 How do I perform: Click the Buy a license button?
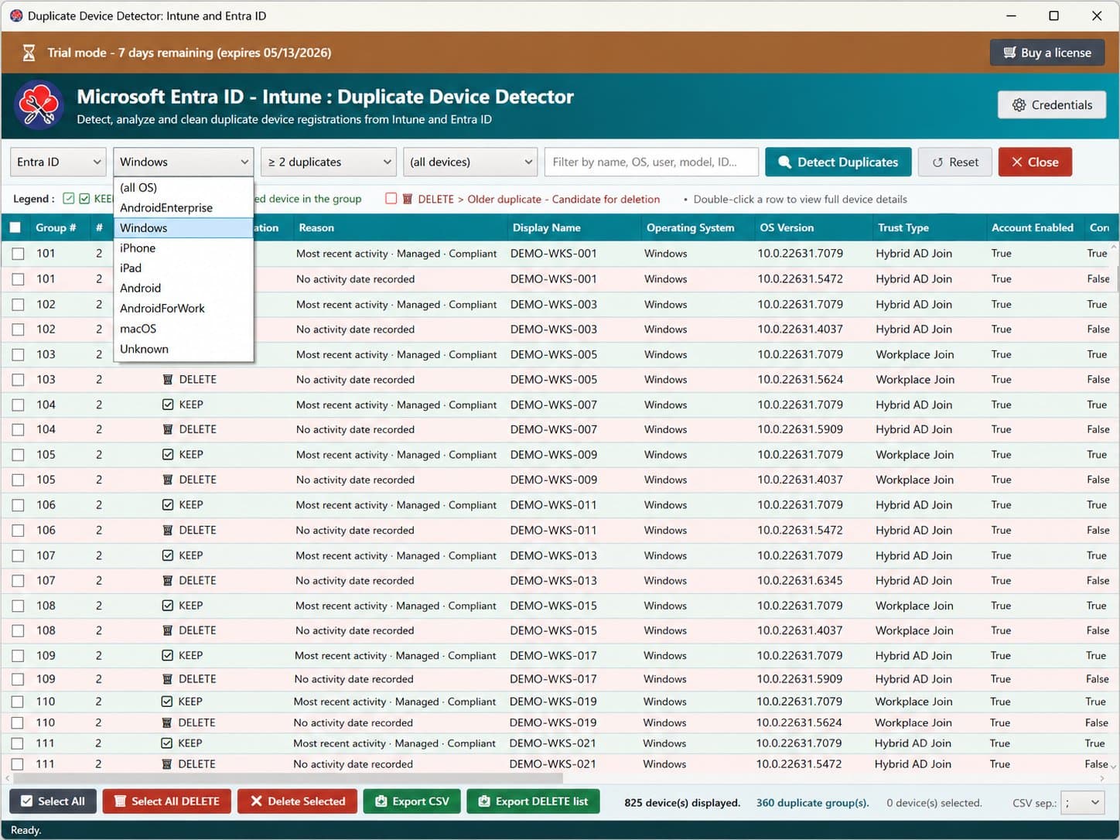(1047, 53)
